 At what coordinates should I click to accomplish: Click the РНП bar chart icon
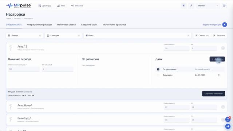[58, 6]
